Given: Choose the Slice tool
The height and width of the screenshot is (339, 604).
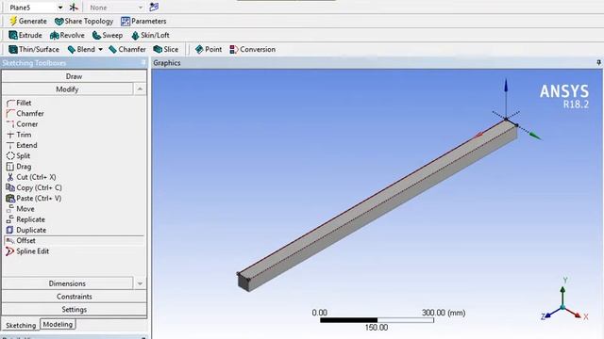Looking at the screenshot, I should [x=166, y=49].
